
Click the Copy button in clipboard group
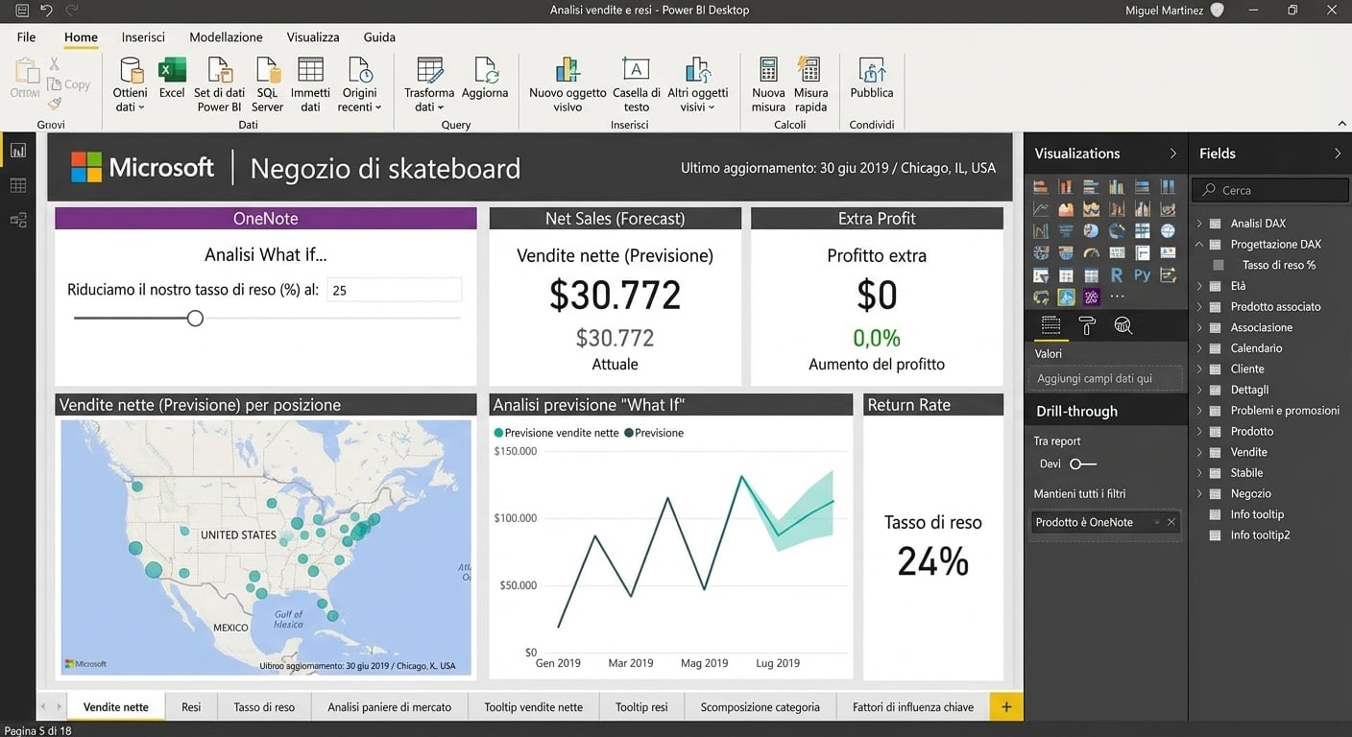coord(69,84)
